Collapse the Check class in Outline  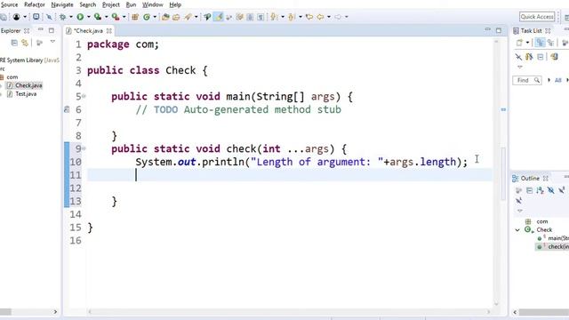[x=517, y=230]
